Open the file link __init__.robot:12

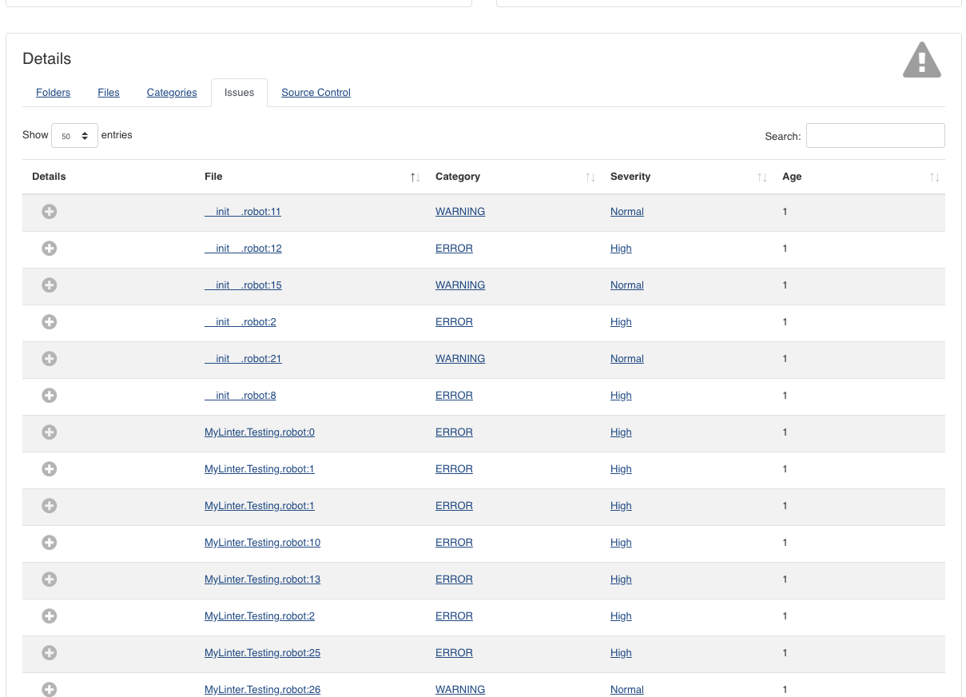243,248
